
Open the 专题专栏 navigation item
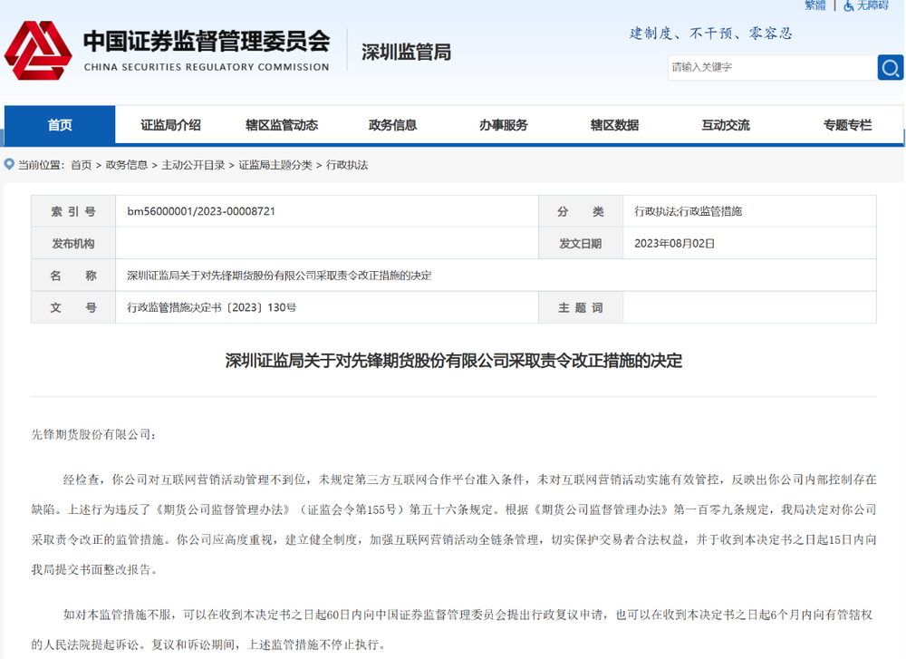pos(847,125)
